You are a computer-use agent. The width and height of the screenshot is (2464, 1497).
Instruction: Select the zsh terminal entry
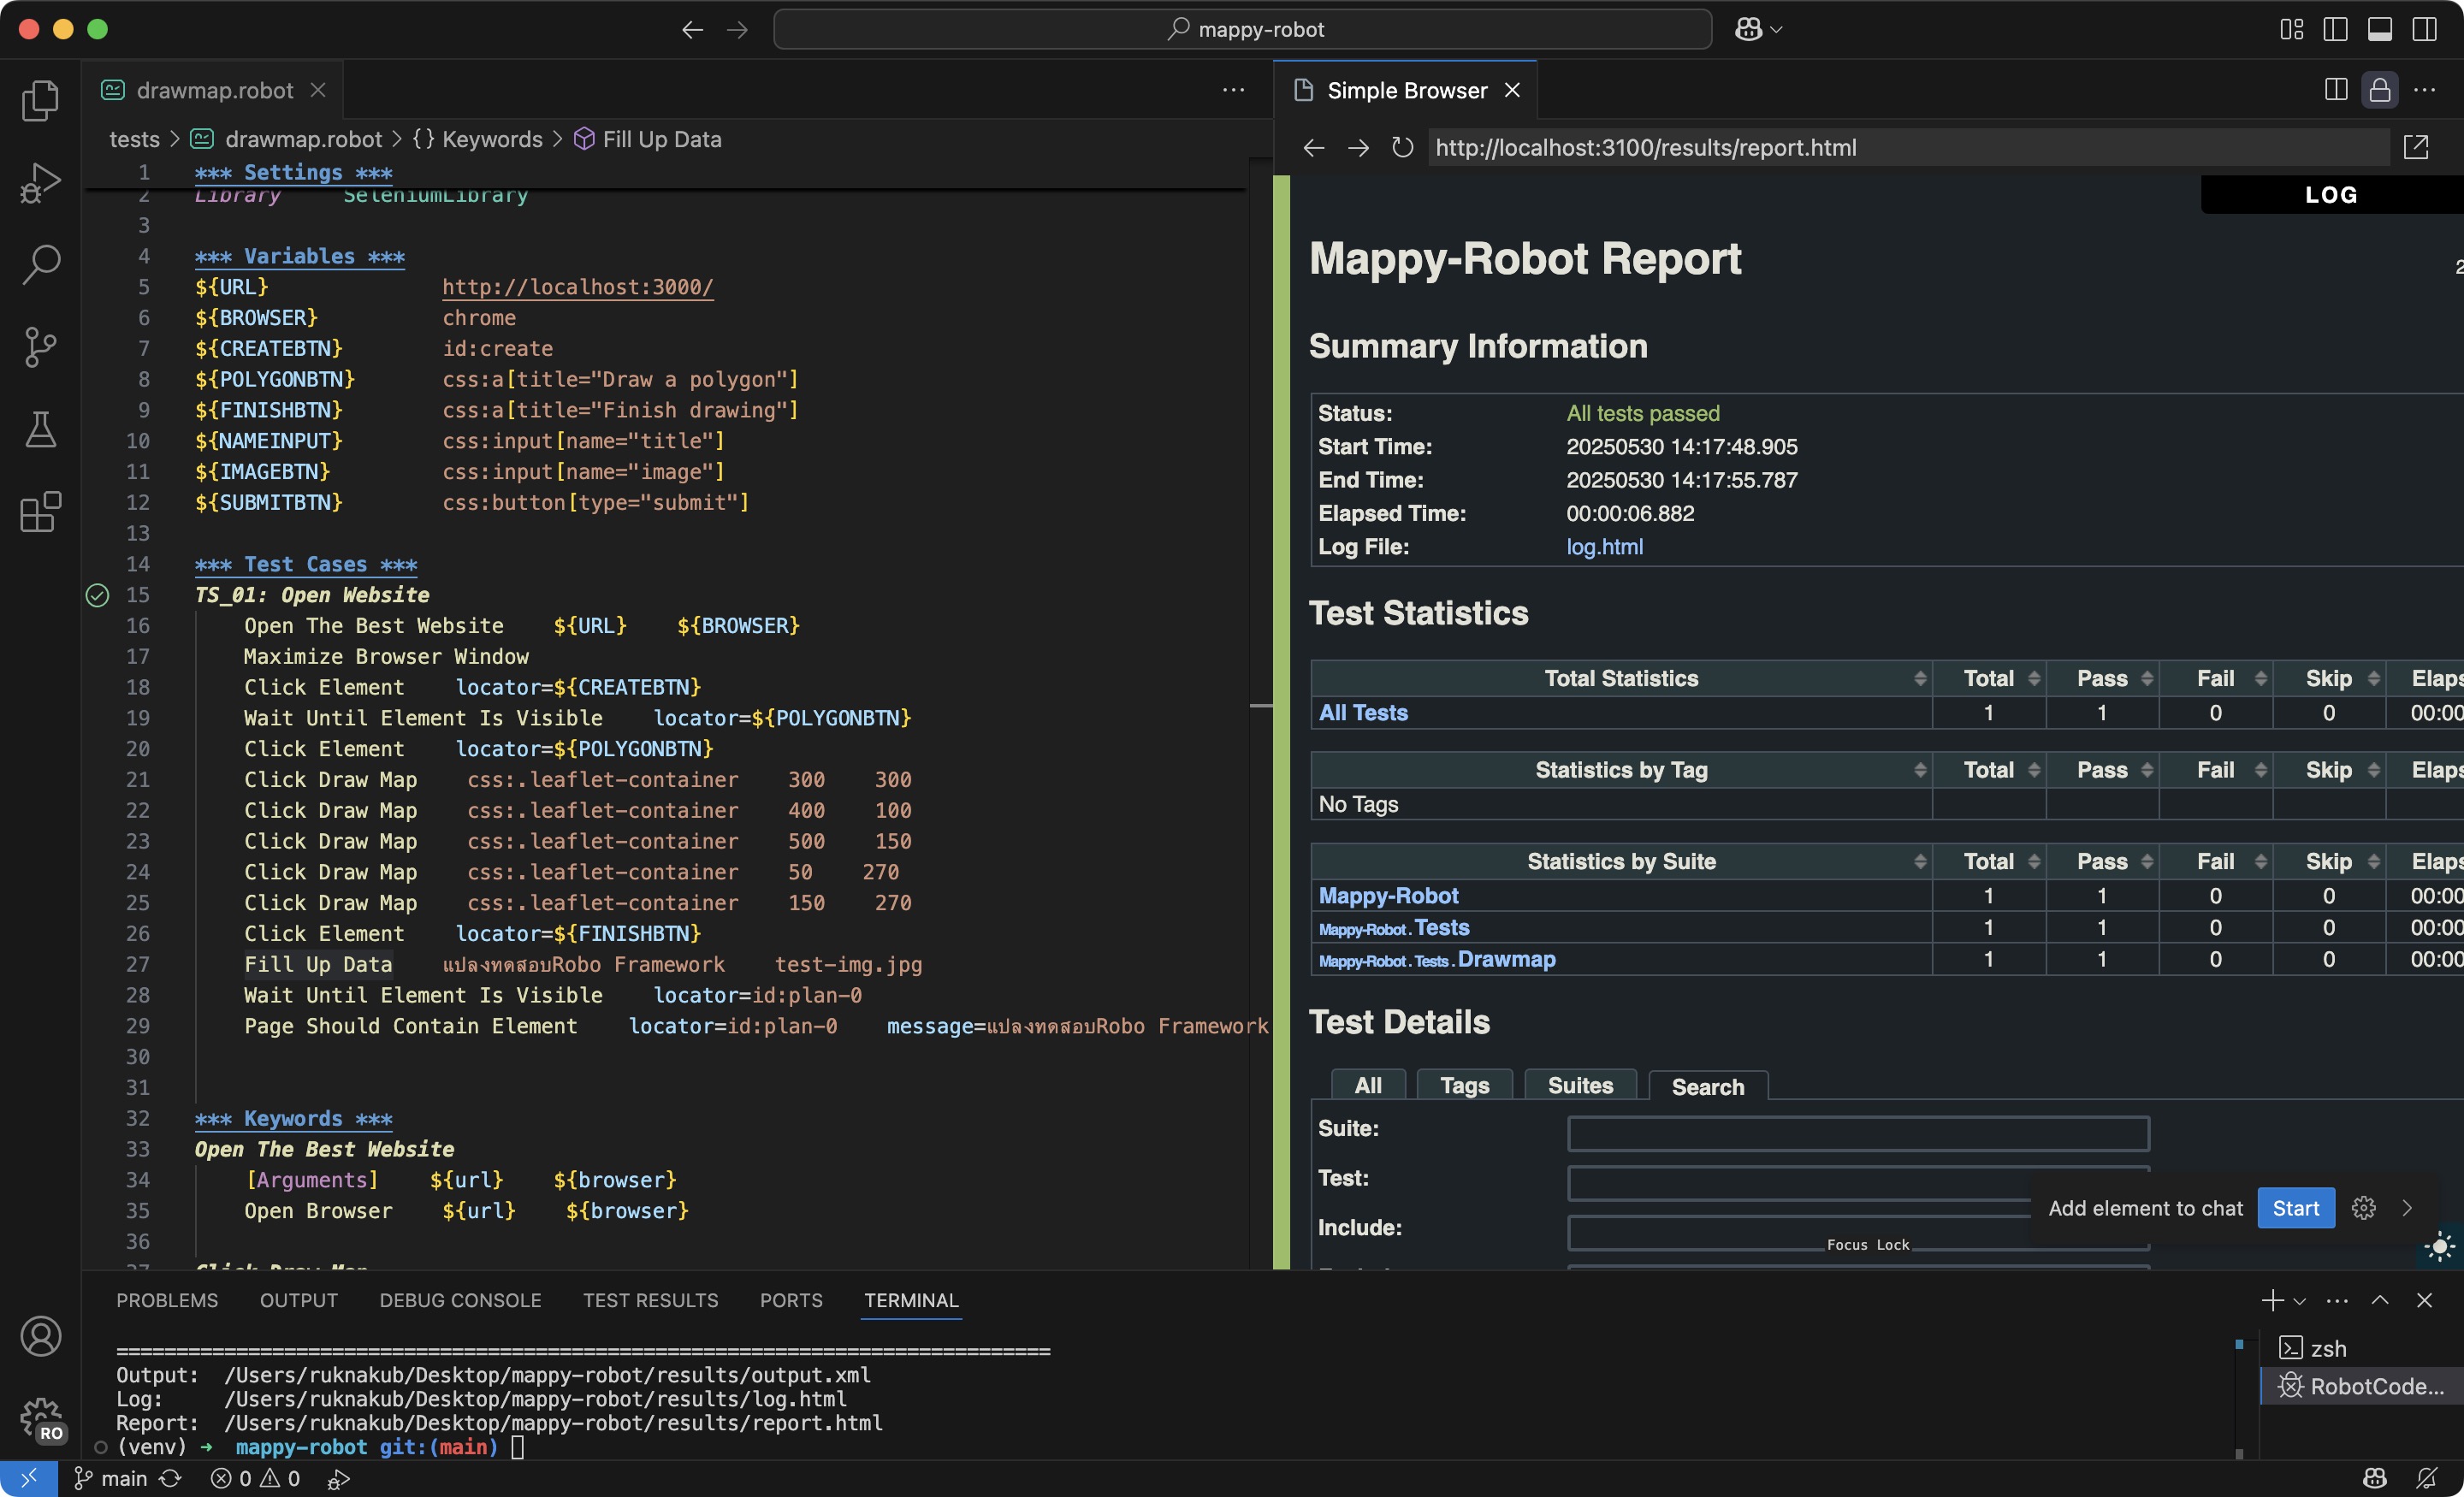pyautogui.click(x=2362, y=1348)
